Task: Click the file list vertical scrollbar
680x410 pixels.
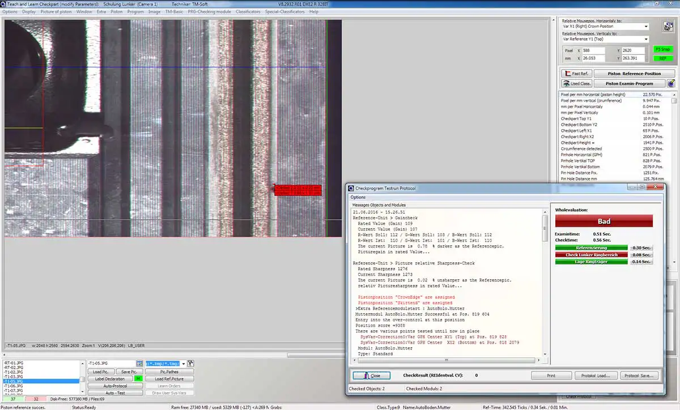Action: click(x=82, y=377)
